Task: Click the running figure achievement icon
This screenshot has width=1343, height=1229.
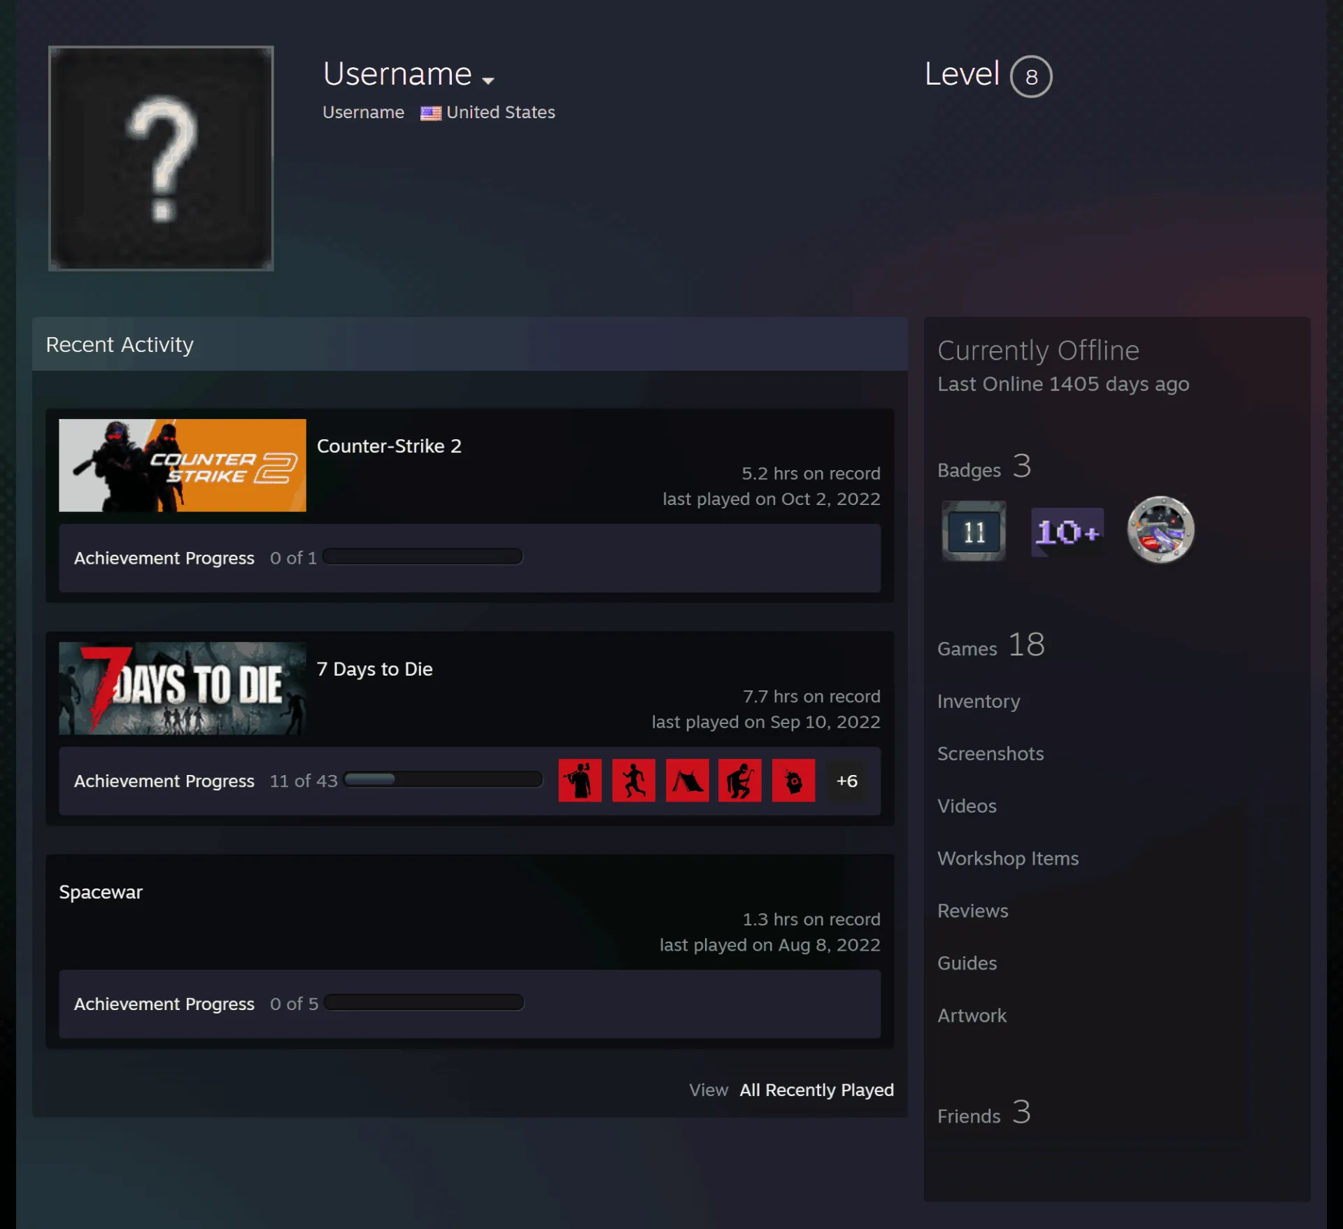Action: tap(634, 781)
